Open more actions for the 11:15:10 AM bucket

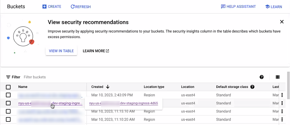282,111
